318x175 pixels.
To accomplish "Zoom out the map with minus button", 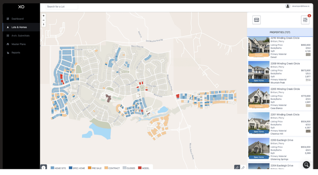I will coord(44,20).
